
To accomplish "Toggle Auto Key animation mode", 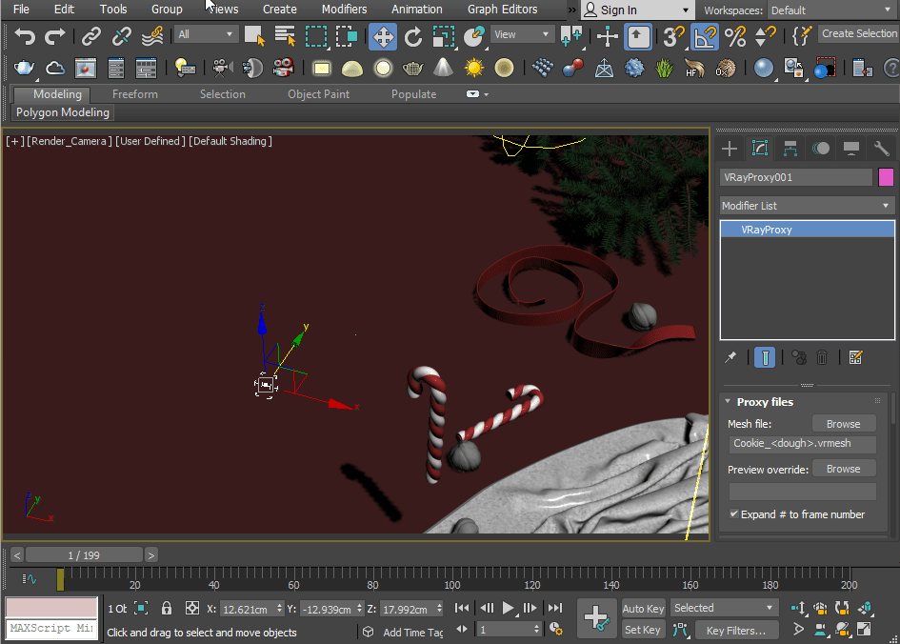I will coord(643,609).
